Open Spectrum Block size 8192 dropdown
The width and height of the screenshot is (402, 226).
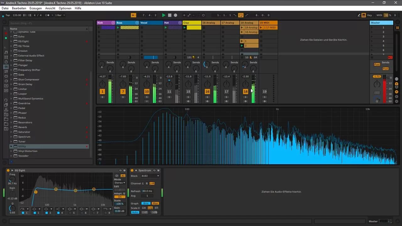(150, 176)
